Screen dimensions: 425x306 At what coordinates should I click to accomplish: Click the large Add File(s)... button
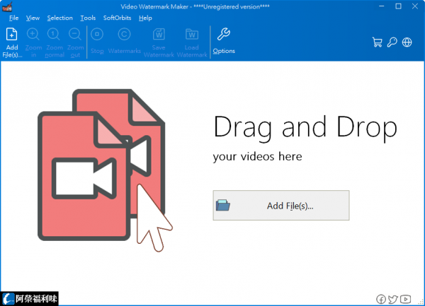point(281,206)
